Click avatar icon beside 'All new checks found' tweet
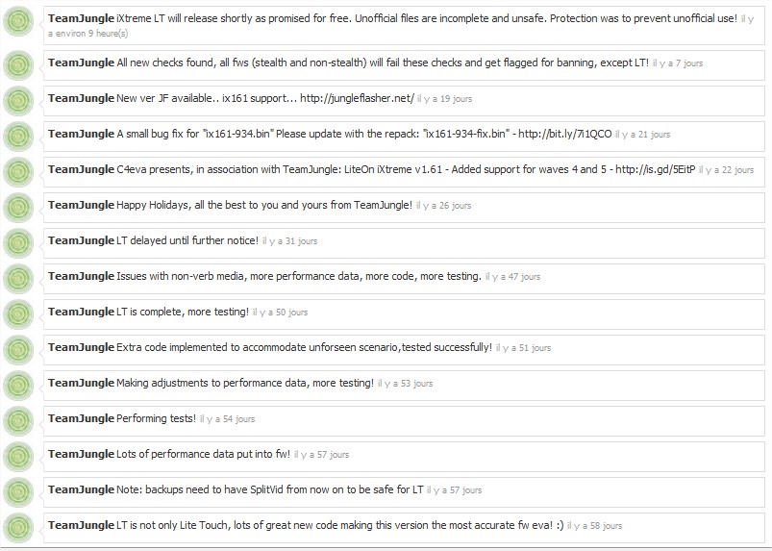 click(18, 65)
